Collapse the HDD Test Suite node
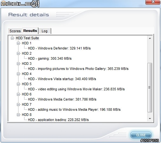 pyautogui.click(x=12, y=38)
